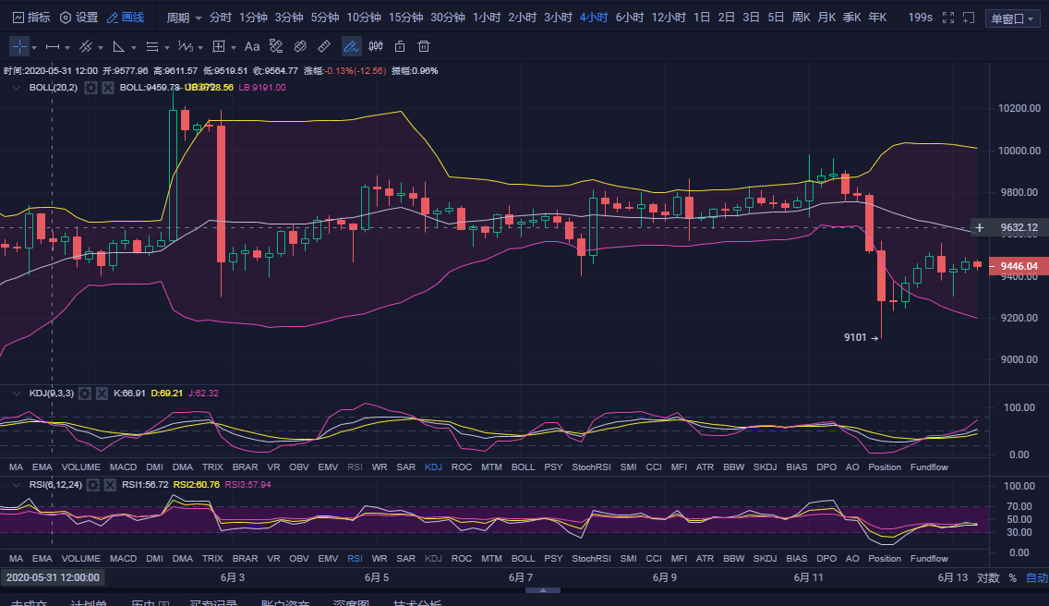Select MACD in the KDJ panel indicator row
Viewport: 1049px width, 606px height.
pos(122,467)
